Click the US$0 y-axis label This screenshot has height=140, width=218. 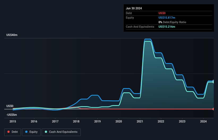click(10, 106)
